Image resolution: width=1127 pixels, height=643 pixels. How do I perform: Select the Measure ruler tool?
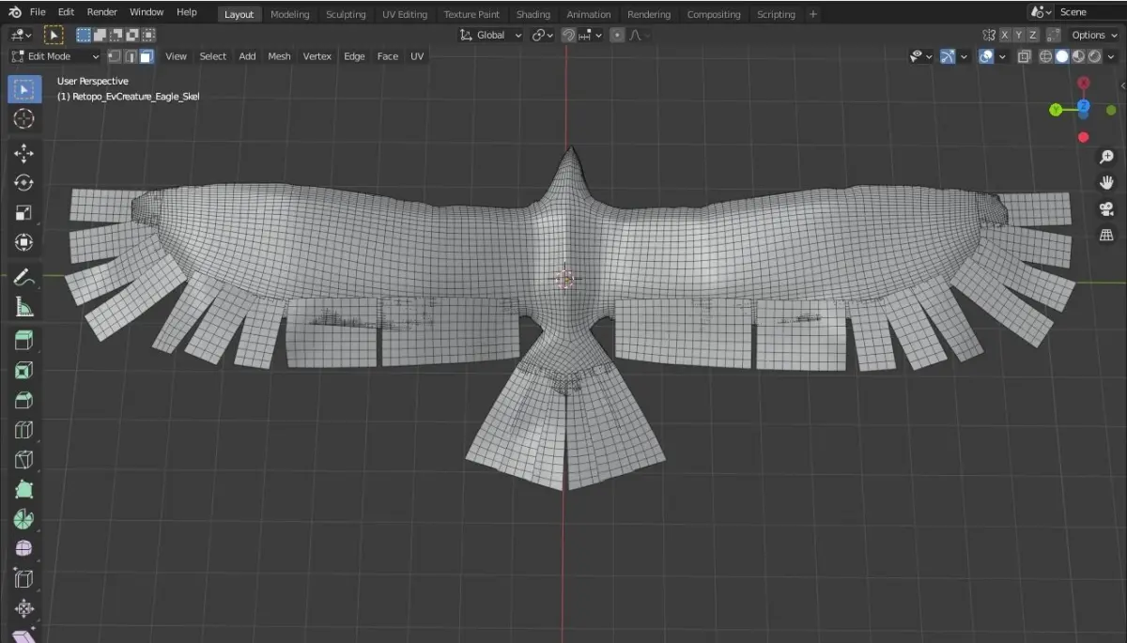click(24, 306)
